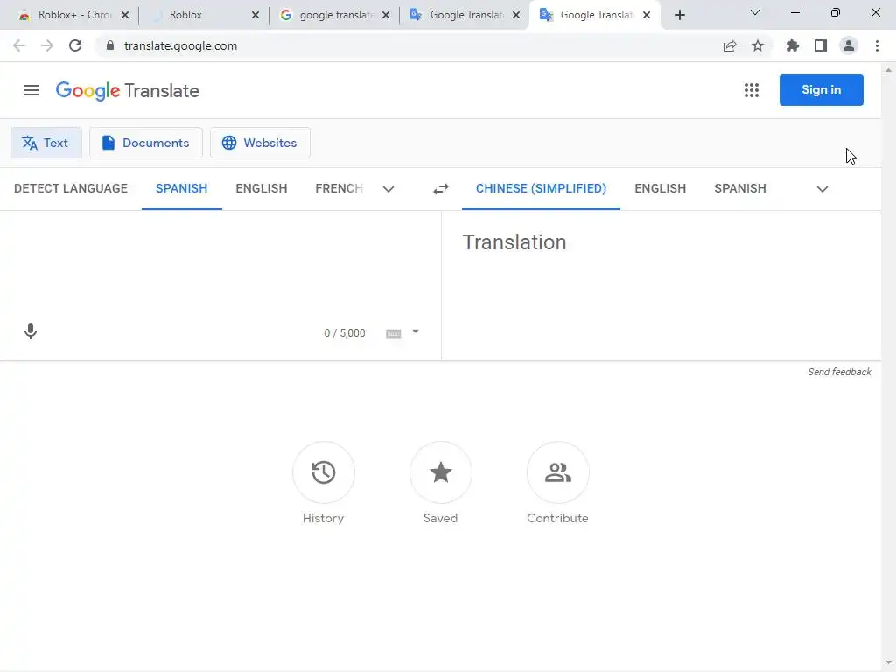Screen dimensions: 896x672
Task: Click the Google Translate logo
Action: pos(128,91)
